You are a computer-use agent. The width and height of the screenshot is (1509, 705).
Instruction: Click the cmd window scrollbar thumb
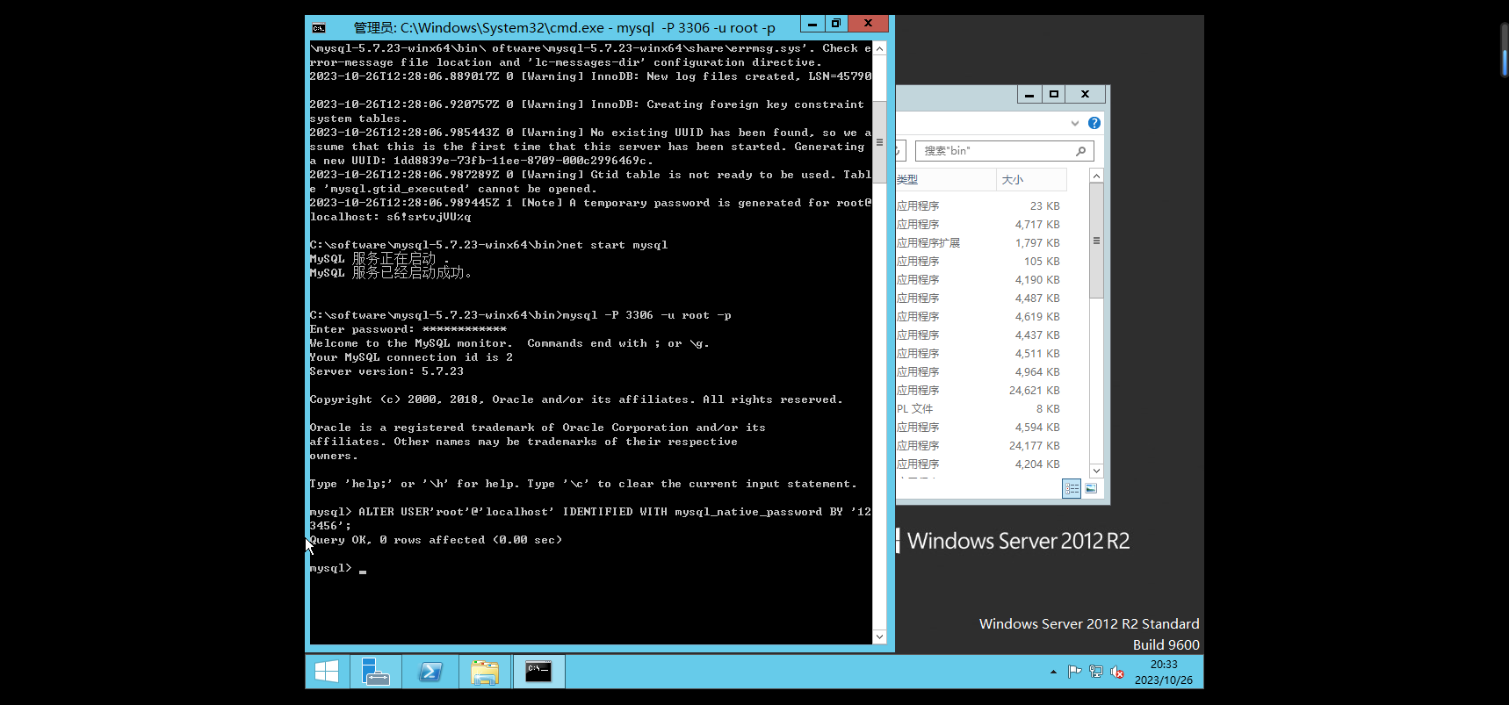point(879,142)
